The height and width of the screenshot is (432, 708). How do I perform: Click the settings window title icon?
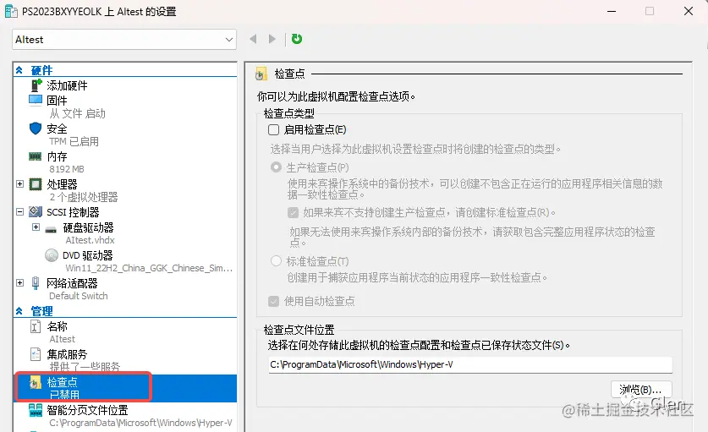coord(11,11)
